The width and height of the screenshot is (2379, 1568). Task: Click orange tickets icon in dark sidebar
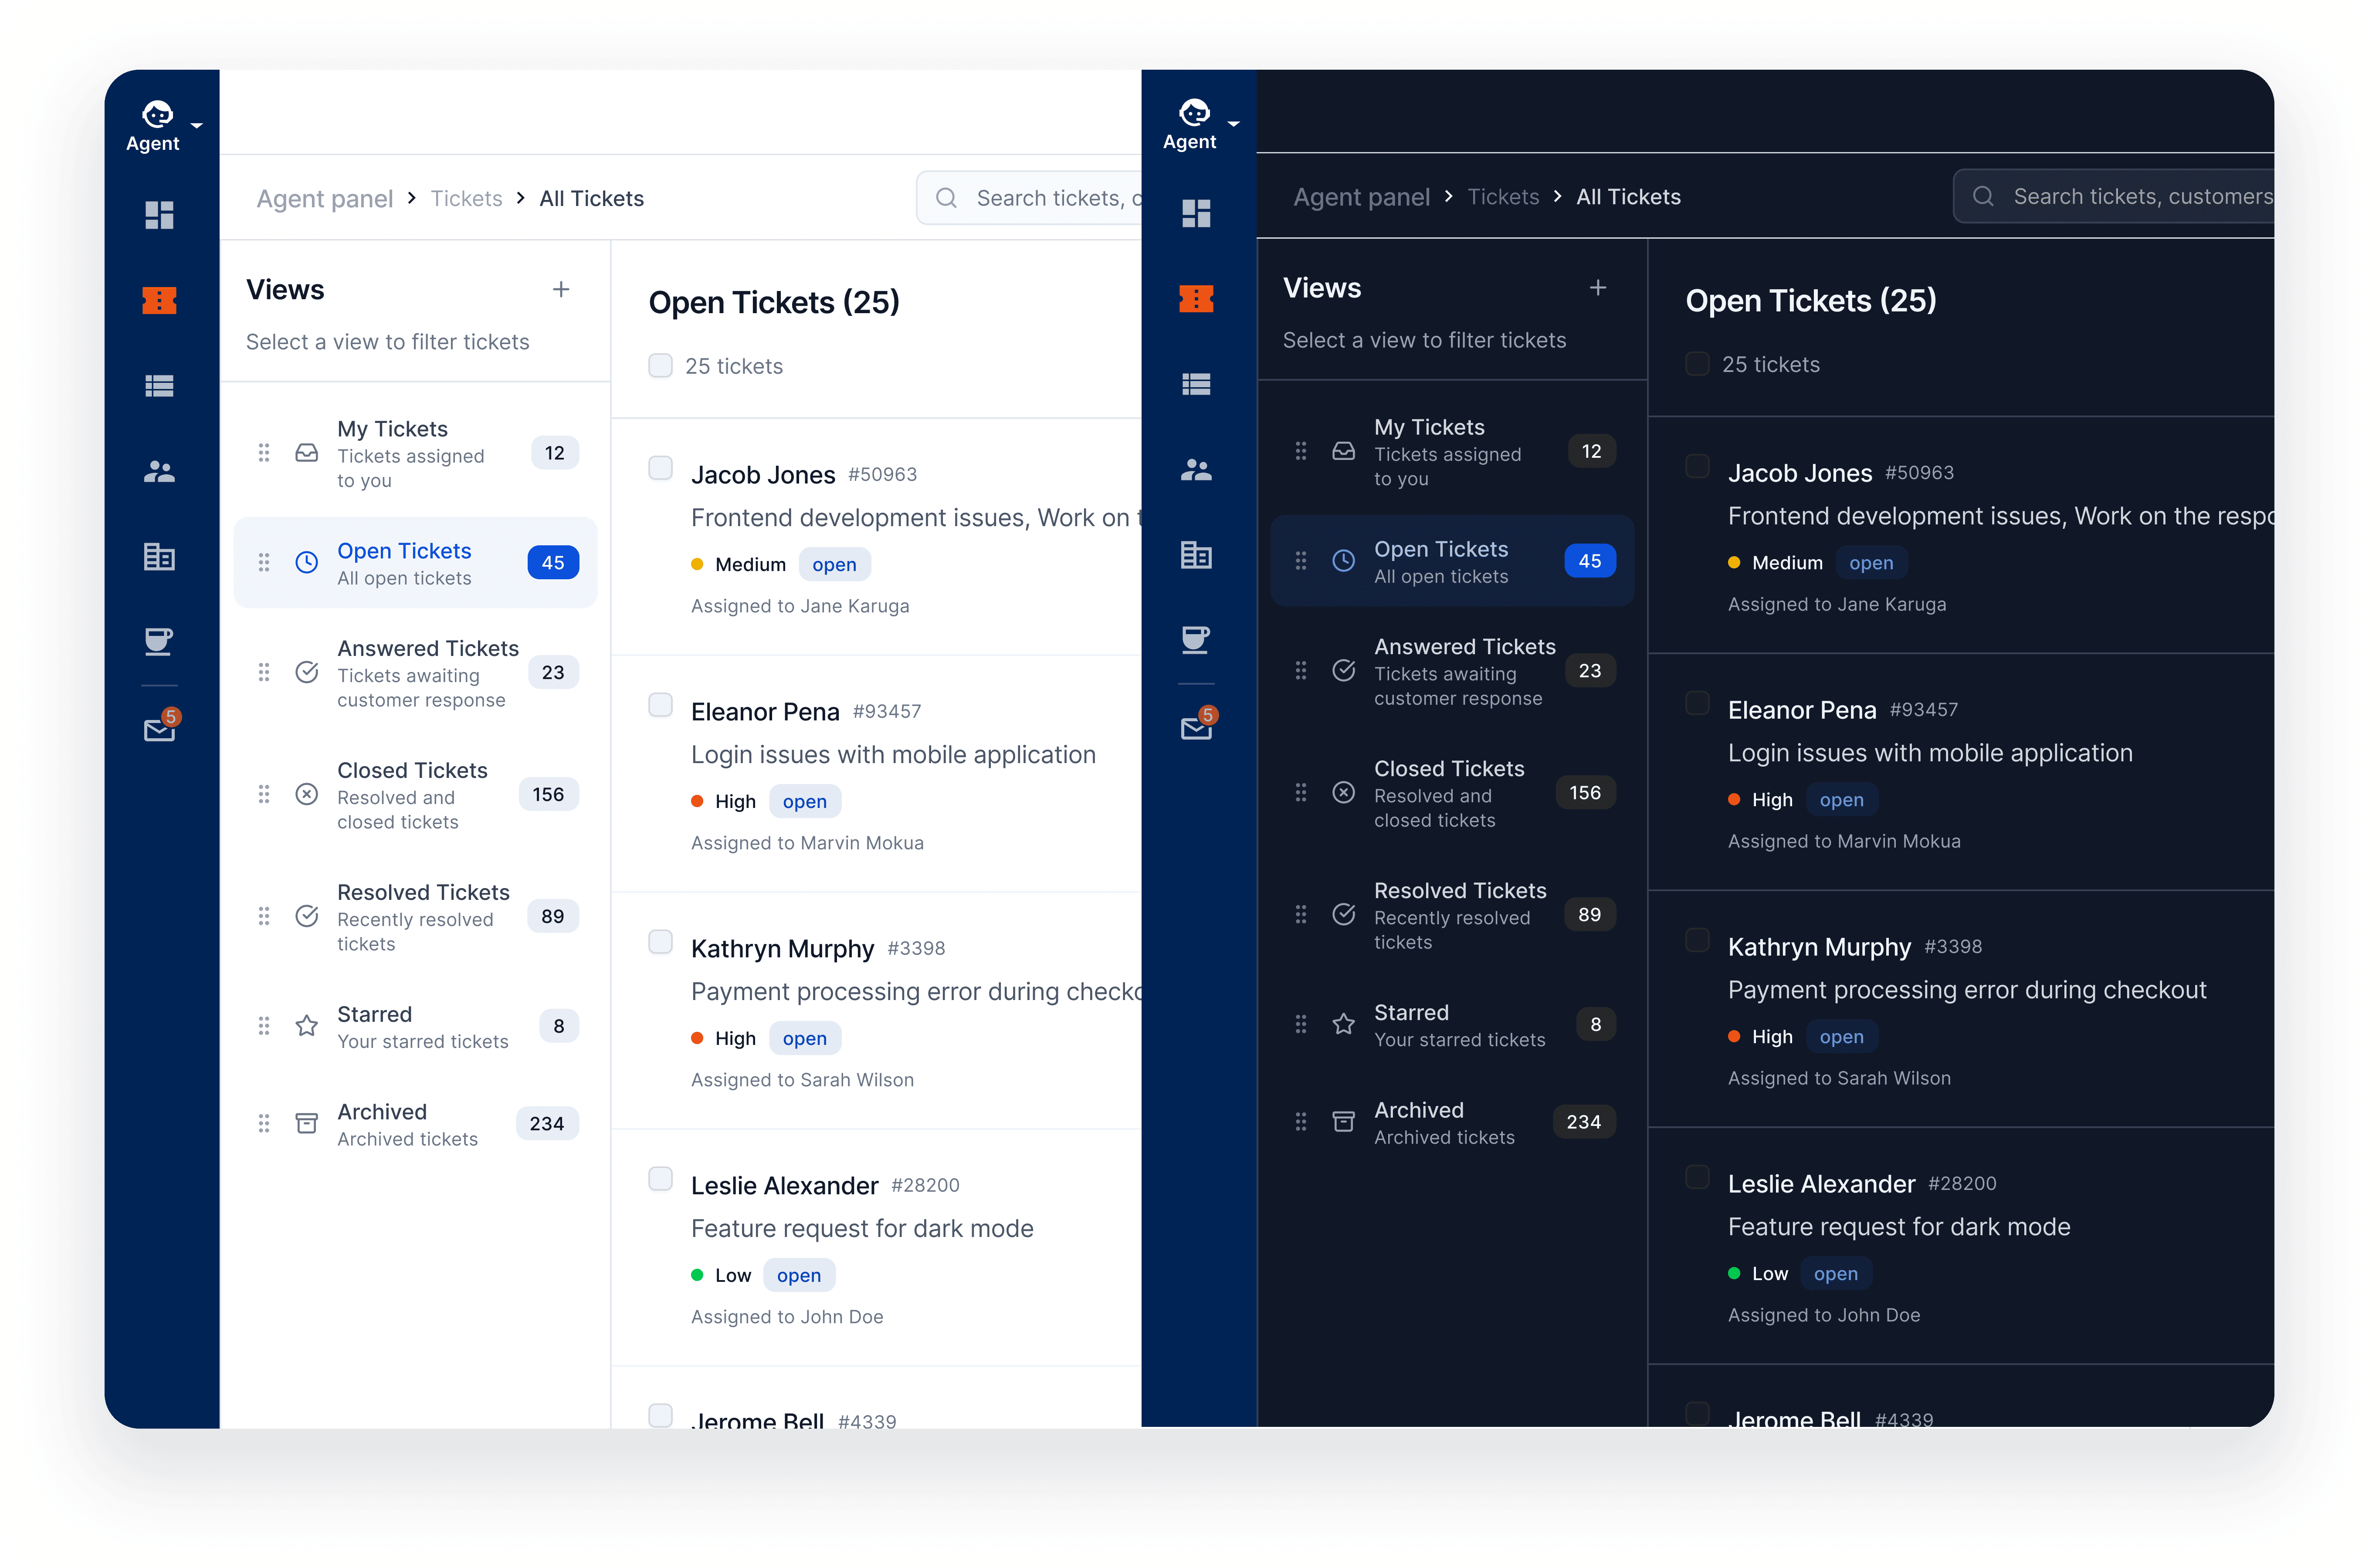(1196, 298)
